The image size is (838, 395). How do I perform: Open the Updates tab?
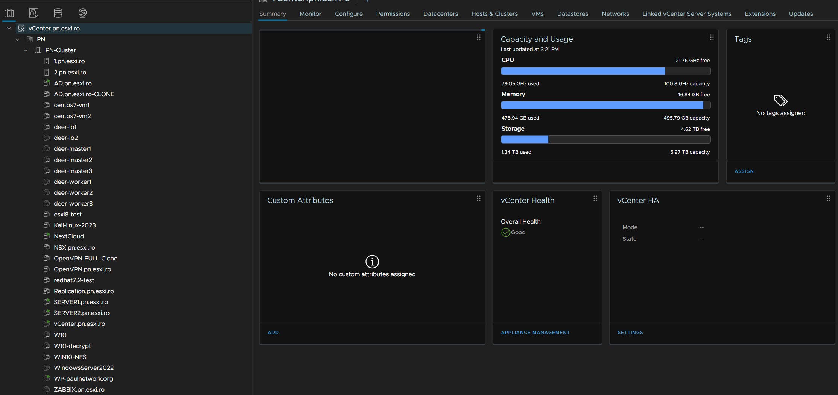tap(801, 14)
